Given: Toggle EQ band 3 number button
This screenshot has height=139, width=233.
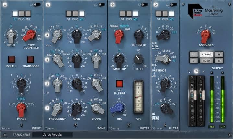Looking at the screenshot, I should coord(47,60).
